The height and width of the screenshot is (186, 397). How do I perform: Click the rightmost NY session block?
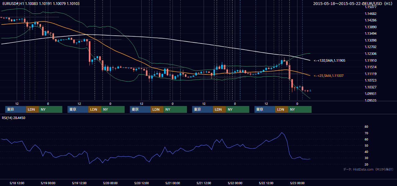tap(300, 109)
